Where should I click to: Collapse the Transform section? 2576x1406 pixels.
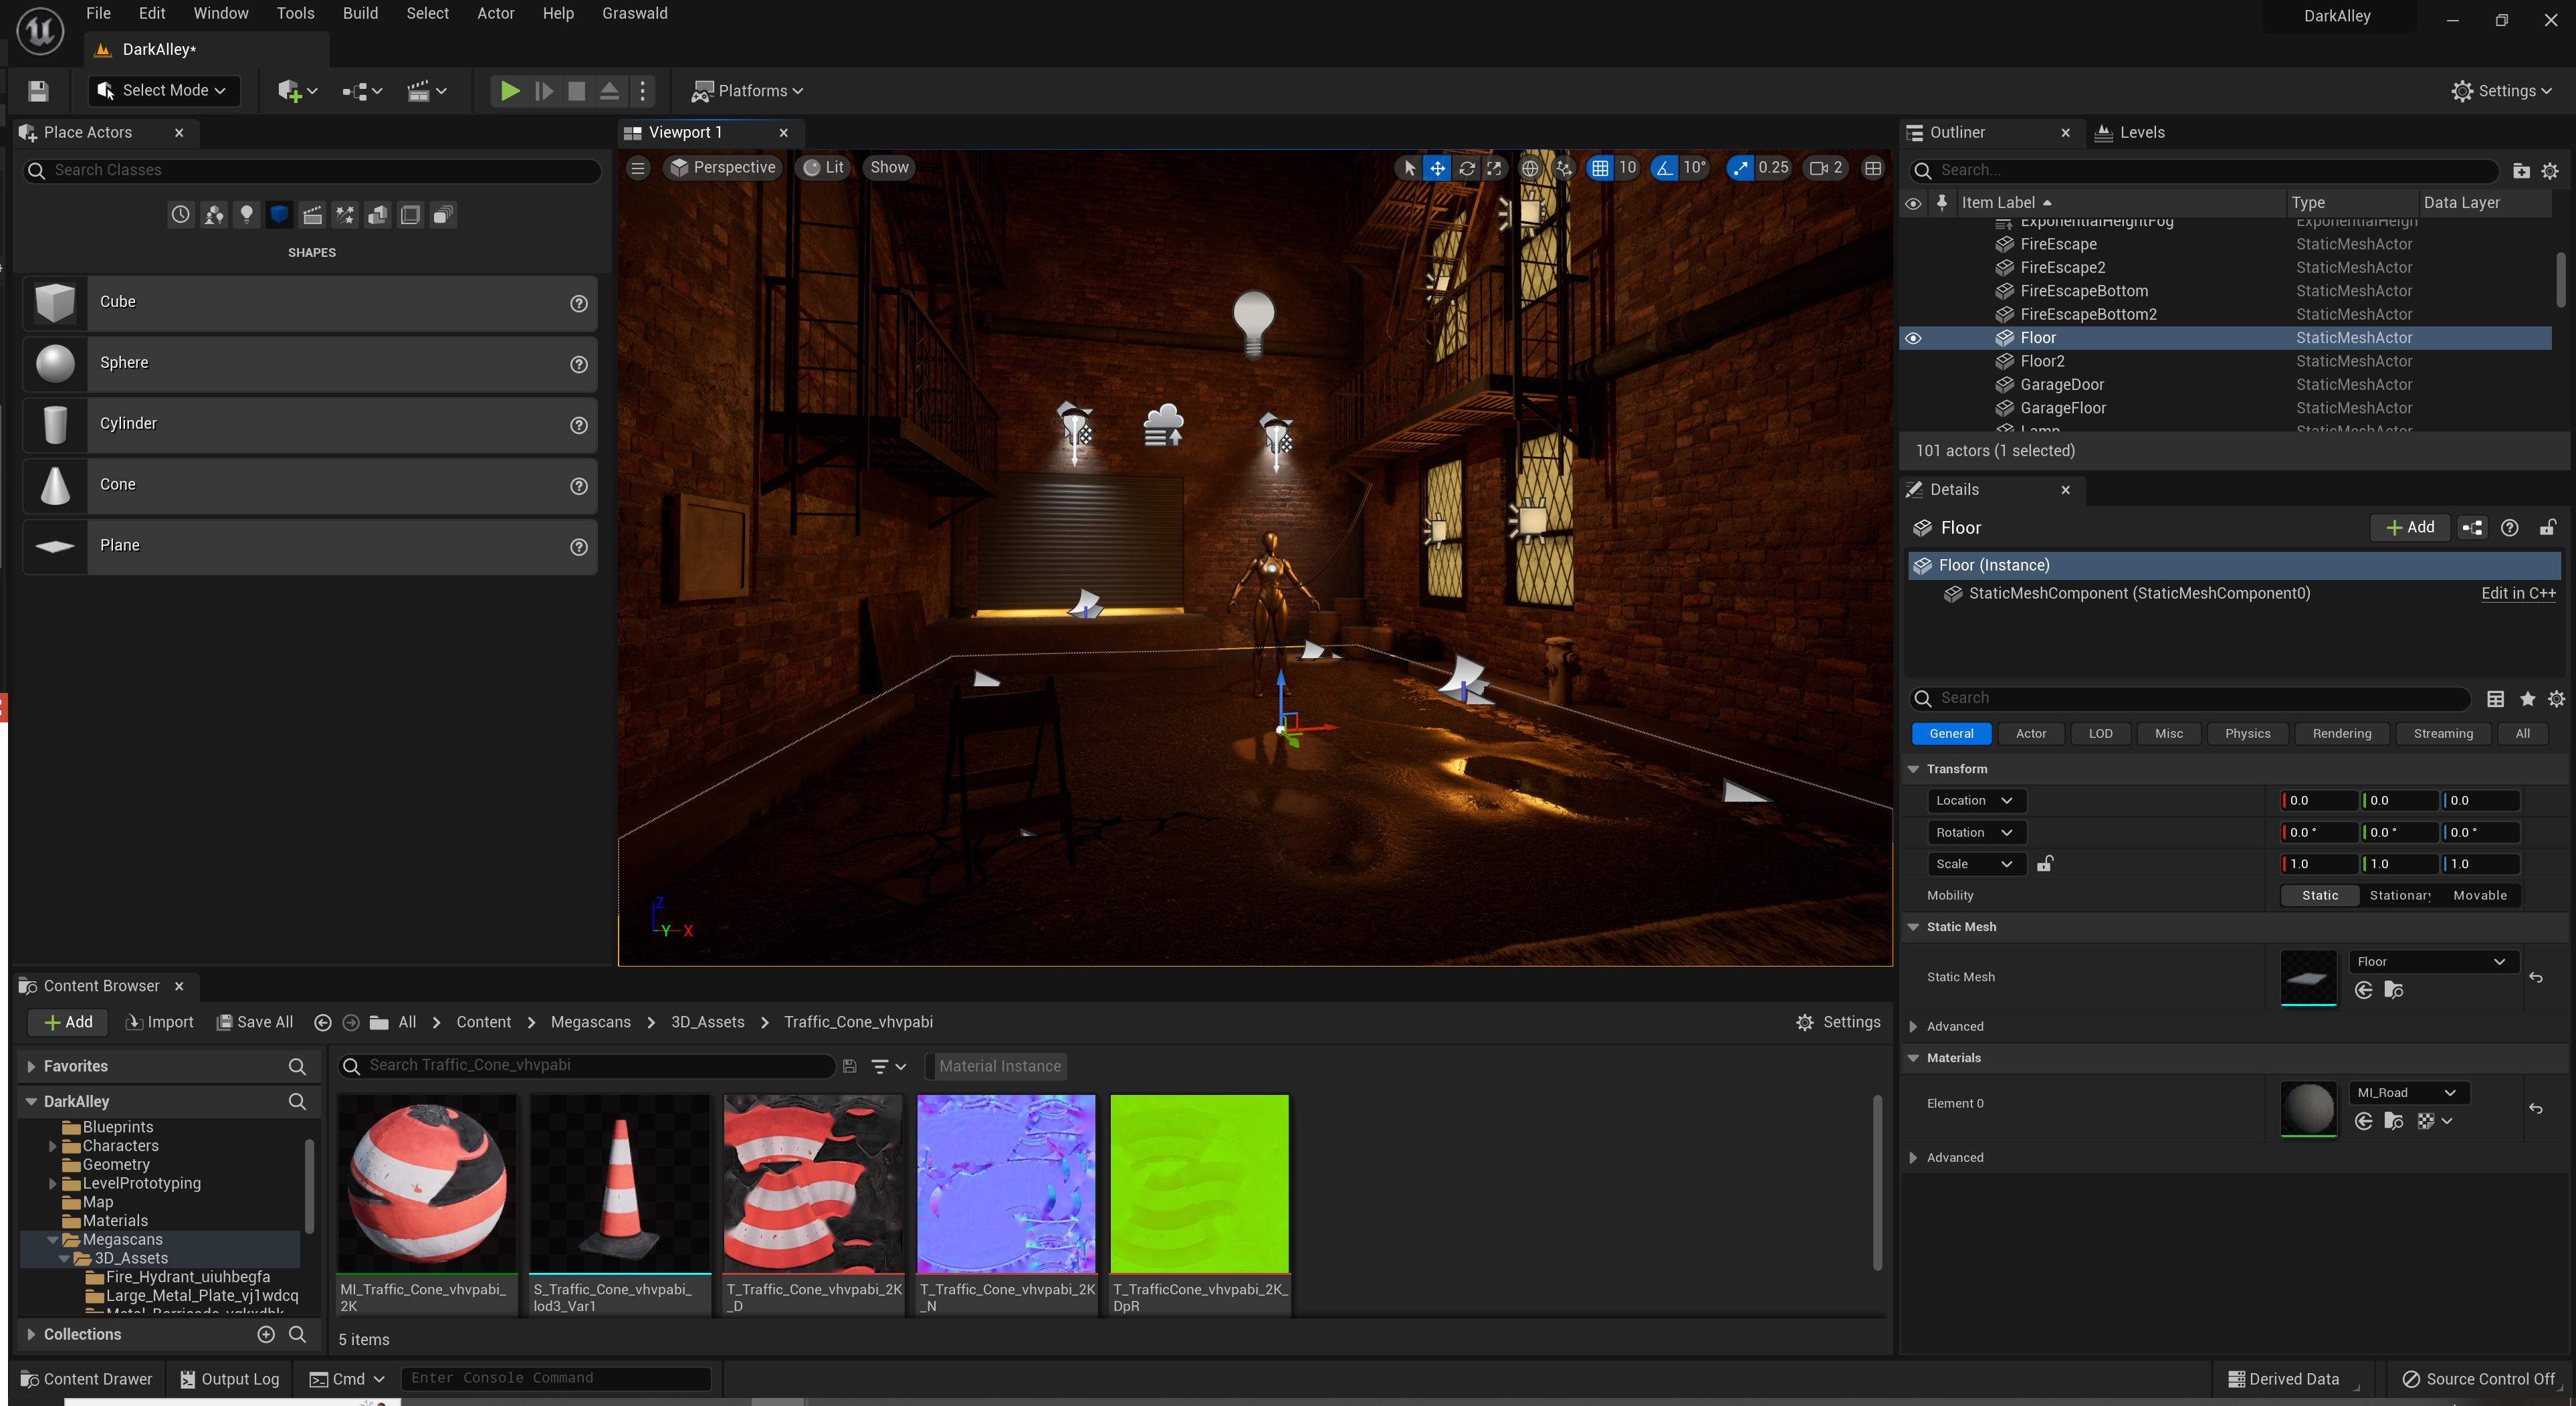pyautogui.click(x=1913, y=769)
